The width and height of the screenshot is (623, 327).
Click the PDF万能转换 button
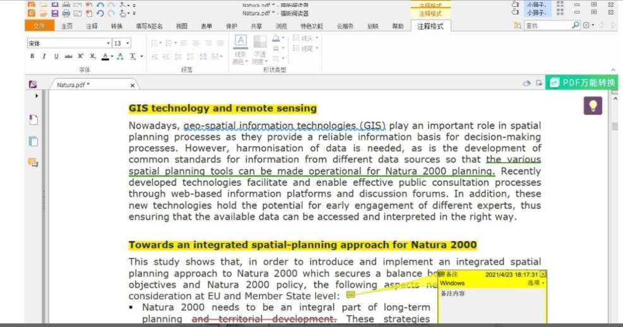pos(582,83)
